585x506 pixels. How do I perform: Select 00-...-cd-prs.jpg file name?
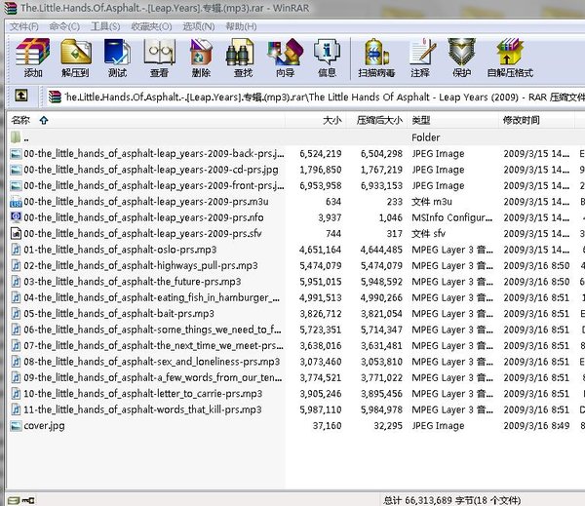(151, 170)
